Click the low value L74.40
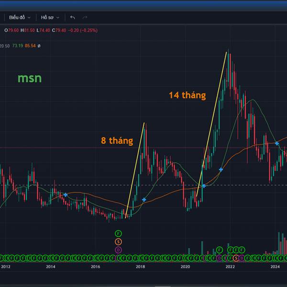 tap(43, 31)
